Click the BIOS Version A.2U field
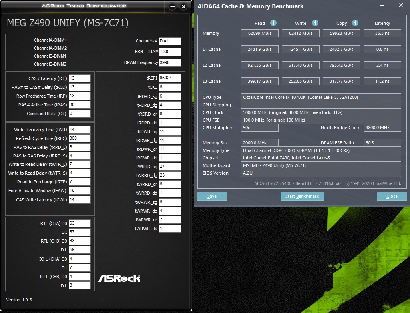410x313 pixels. 321,173
